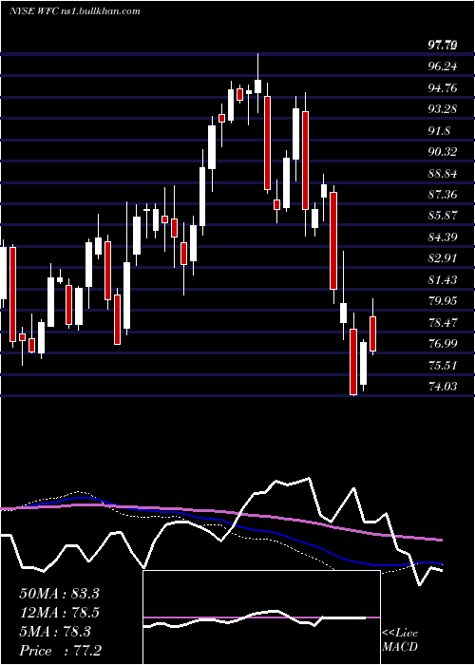Click the 91.8 price level label
Viewport: 475px width, 665px height.
point(440,130)
